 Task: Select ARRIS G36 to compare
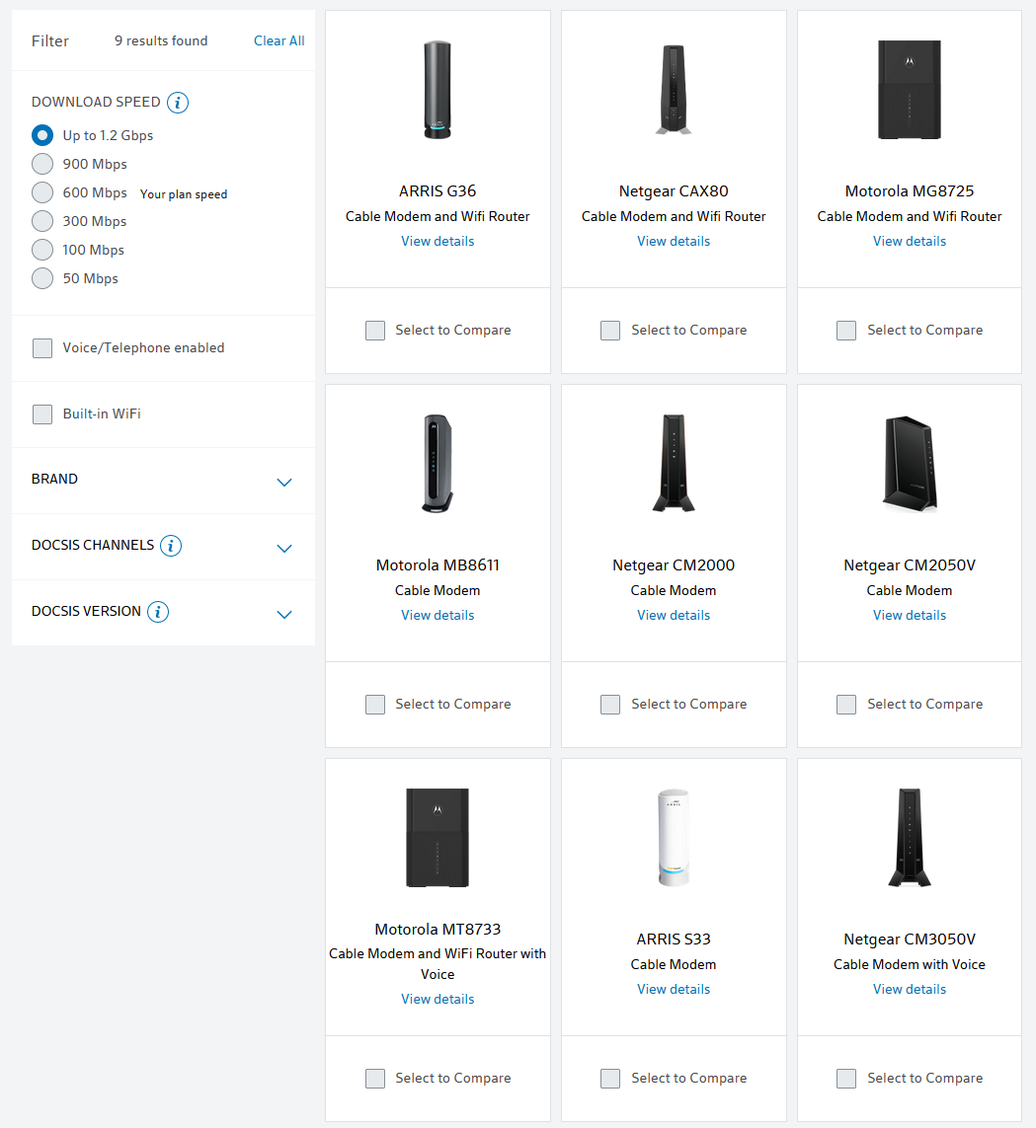coord(375,331)
